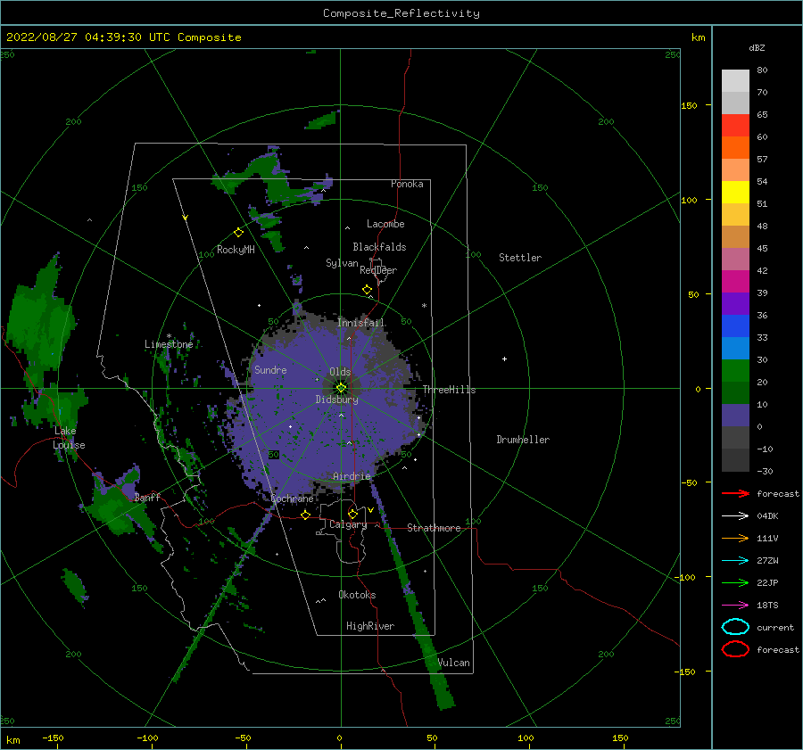Screen dimensions: 803x750
Task: Click the 80 dBZ color swatch
Action: click(735, 81)
